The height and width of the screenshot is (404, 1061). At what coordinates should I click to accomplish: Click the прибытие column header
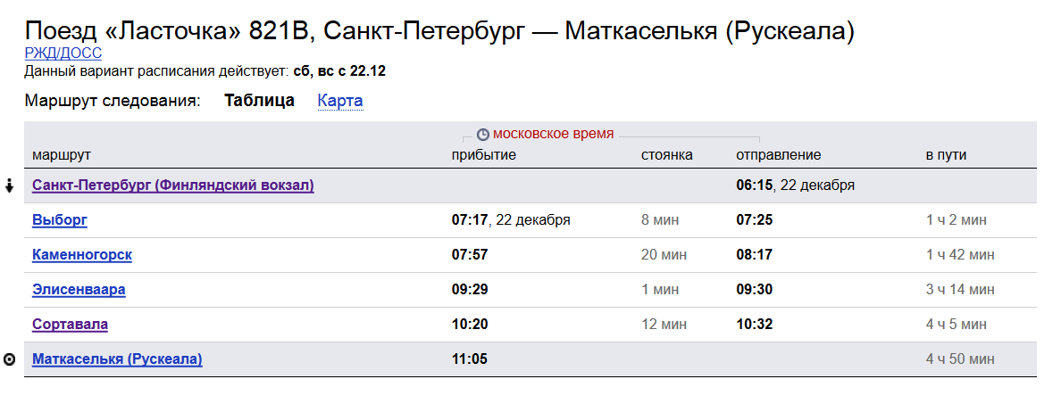(484, 155)
